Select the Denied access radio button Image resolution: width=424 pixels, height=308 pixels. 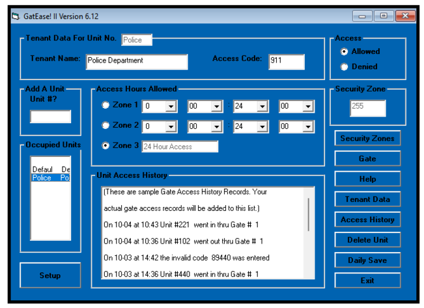(345, 66)
